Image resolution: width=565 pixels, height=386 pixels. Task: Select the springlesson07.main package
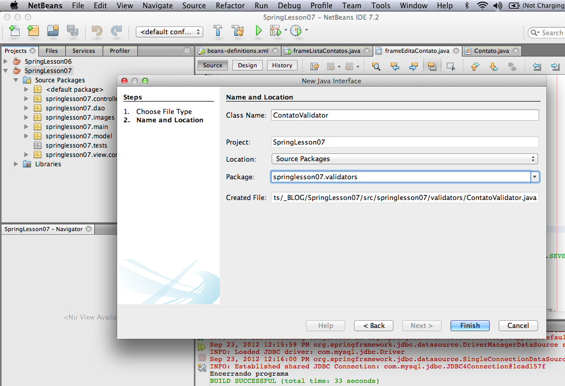click(76, 127)
